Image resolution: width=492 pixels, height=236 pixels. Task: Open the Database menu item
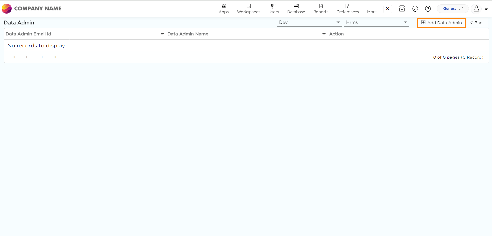point(296,8)
